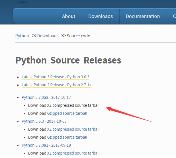
Task: Open the Python 3.7.0a1 - 2017-09-19 release link
Action: point(46,145)
